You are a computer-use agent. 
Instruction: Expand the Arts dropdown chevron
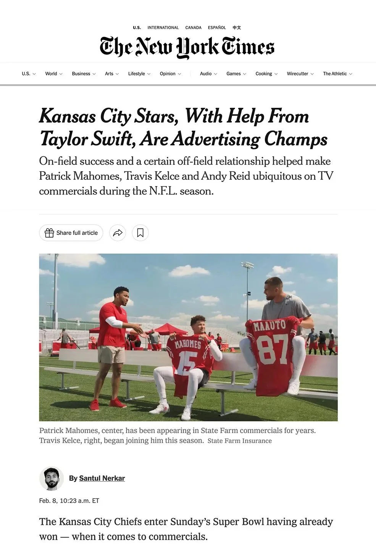tap(117, 74)
